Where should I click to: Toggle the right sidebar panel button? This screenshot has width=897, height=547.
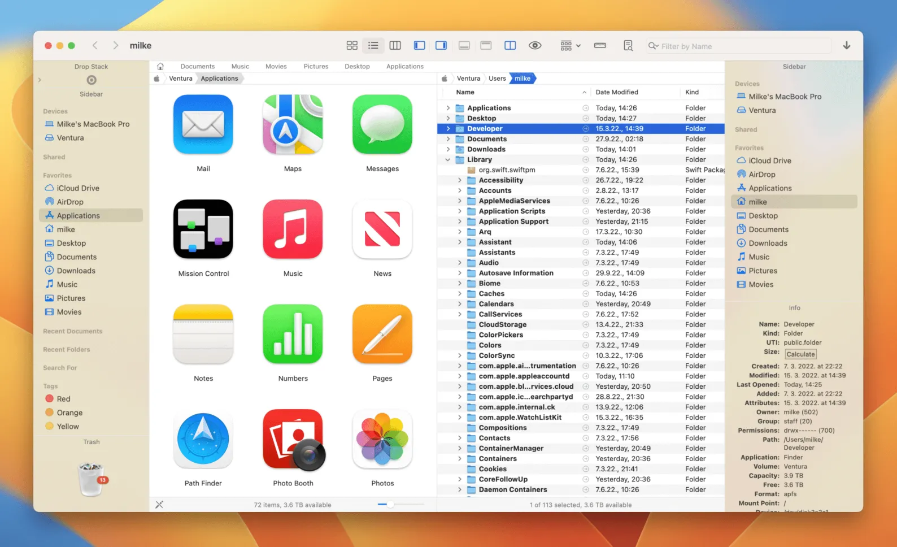coord(441,46)
